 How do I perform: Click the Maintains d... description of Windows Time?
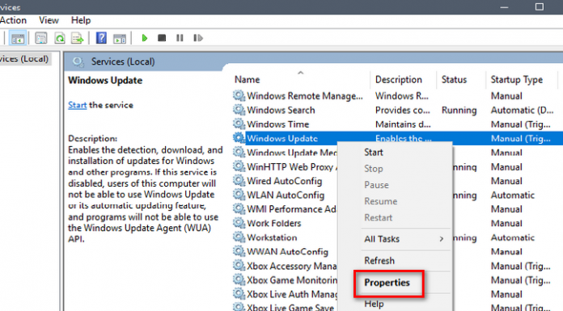coord(403,124)
